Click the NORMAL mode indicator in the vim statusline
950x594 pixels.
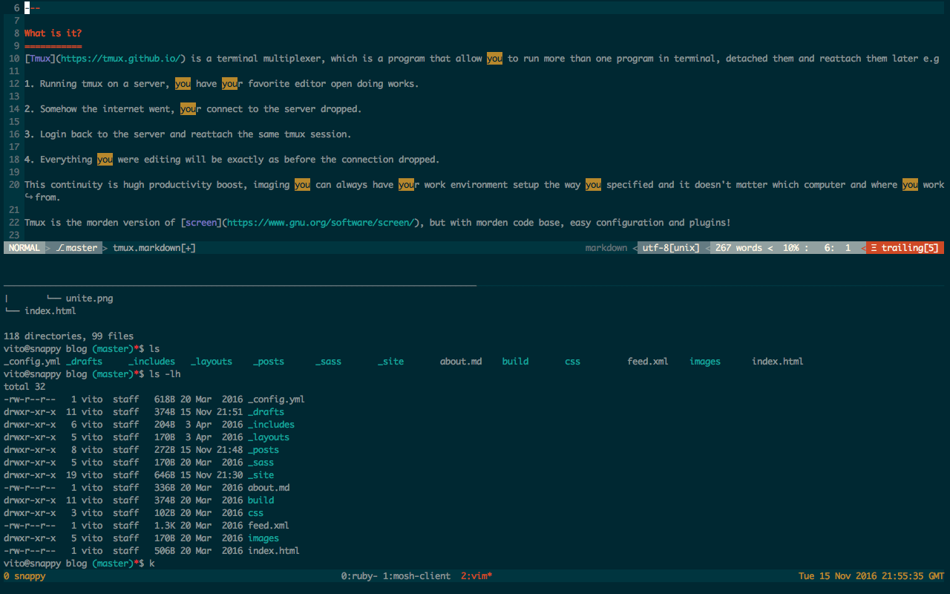(24, 248)
